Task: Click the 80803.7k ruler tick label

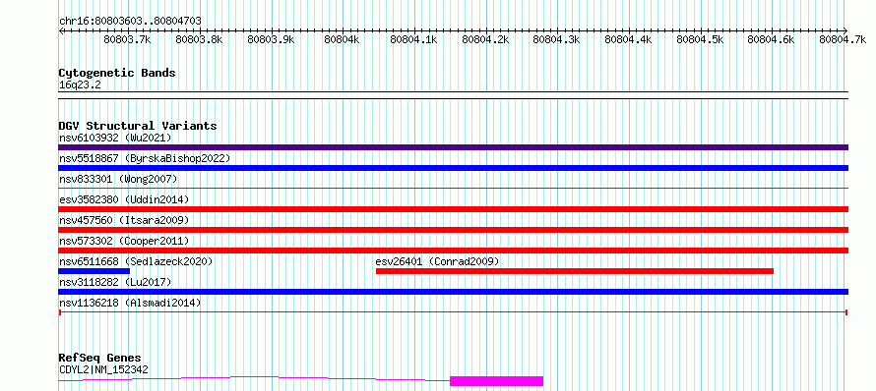Action: click(127, 39)
